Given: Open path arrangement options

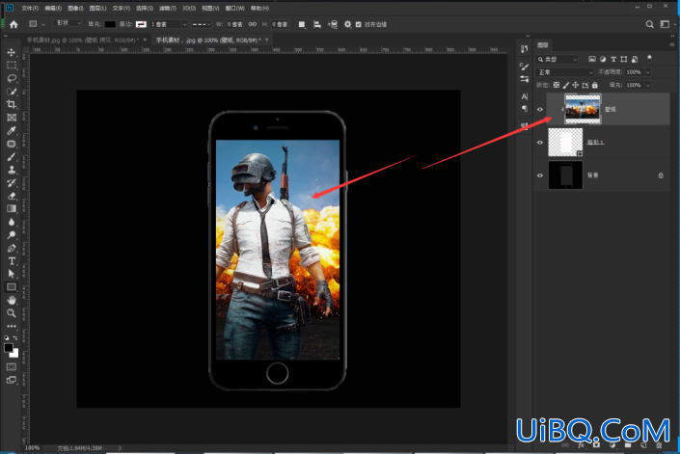Looking at the screenshot, I should [333, 24].
